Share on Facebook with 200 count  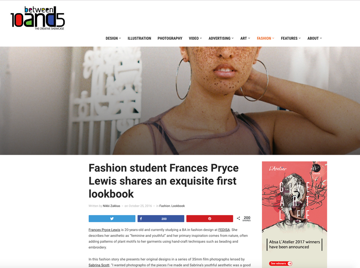tap(161, 219)
